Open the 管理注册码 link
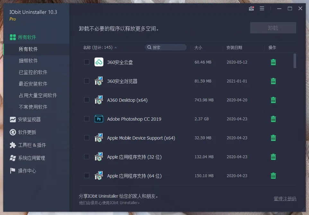The width and height of the screenshot is (309, 215). point(285,199)
